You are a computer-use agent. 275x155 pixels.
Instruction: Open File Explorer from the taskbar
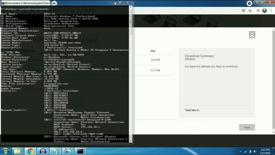[x=17, y=151]
